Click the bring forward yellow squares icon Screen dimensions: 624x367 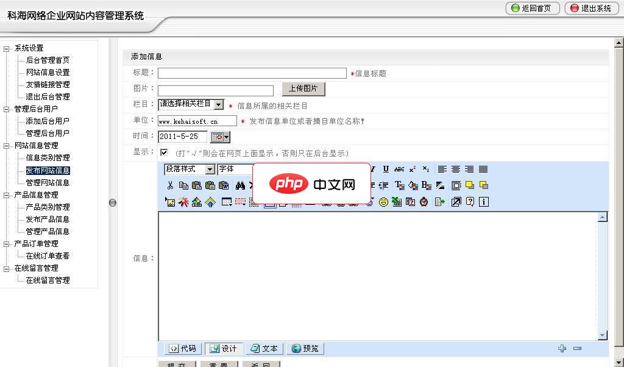pyautogui.click(x=470, y=185)
